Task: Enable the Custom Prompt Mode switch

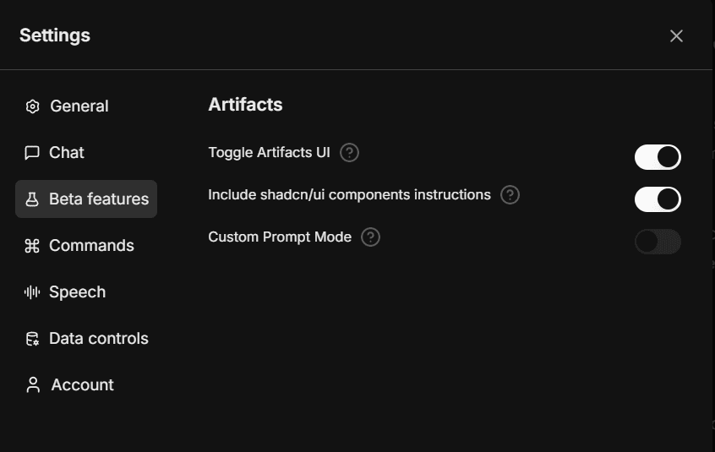Action: tap(658, 242)
